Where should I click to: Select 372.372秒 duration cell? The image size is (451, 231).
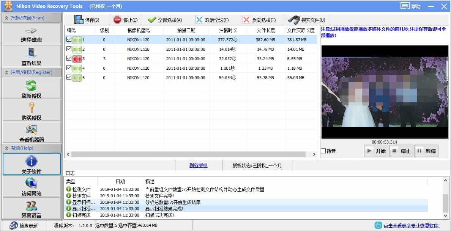point(227,40)
